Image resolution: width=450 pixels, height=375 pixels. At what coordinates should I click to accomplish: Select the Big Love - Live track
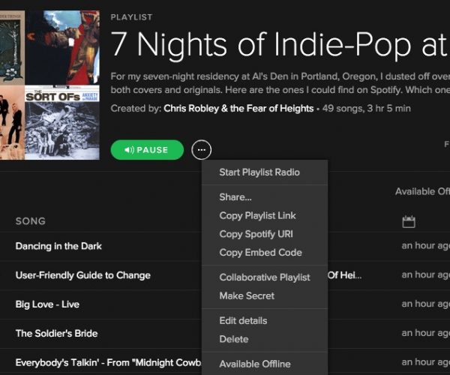47,304
